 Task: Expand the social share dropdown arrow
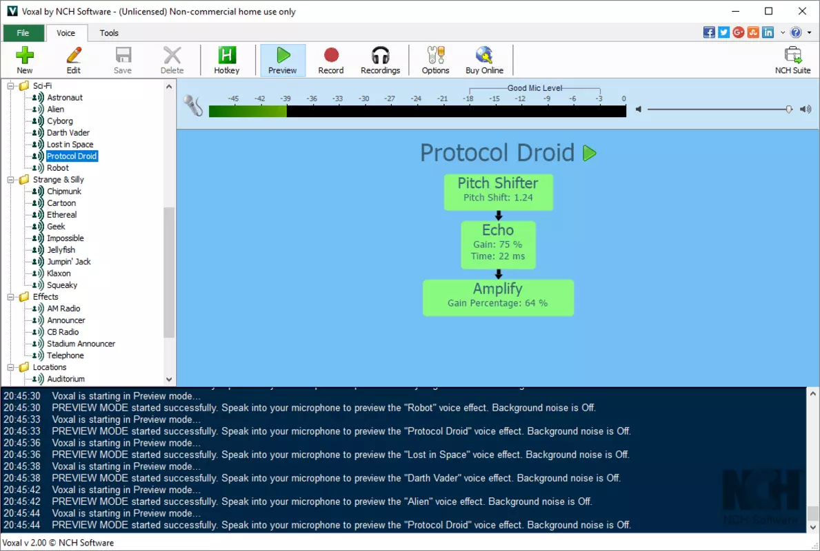783,32
